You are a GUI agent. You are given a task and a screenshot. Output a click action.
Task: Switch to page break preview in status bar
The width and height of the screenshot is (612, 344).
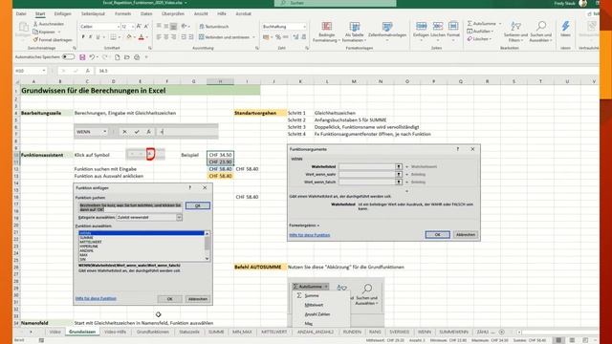[x=585, y=340]
